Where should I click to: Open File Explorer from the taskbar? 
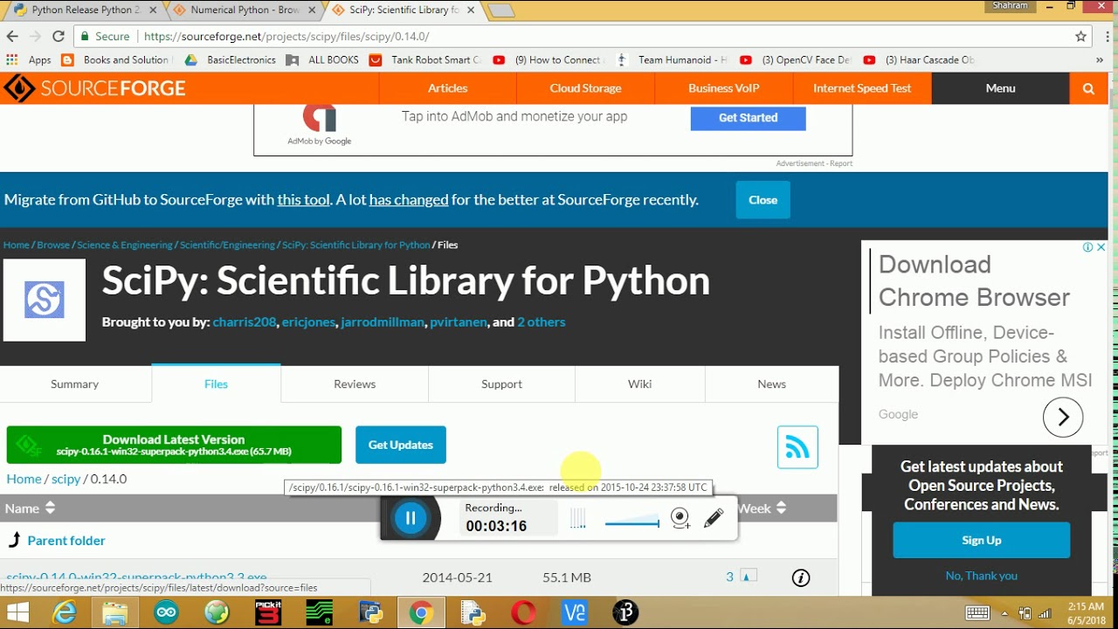pyautogui.click(x=115, y=613)
